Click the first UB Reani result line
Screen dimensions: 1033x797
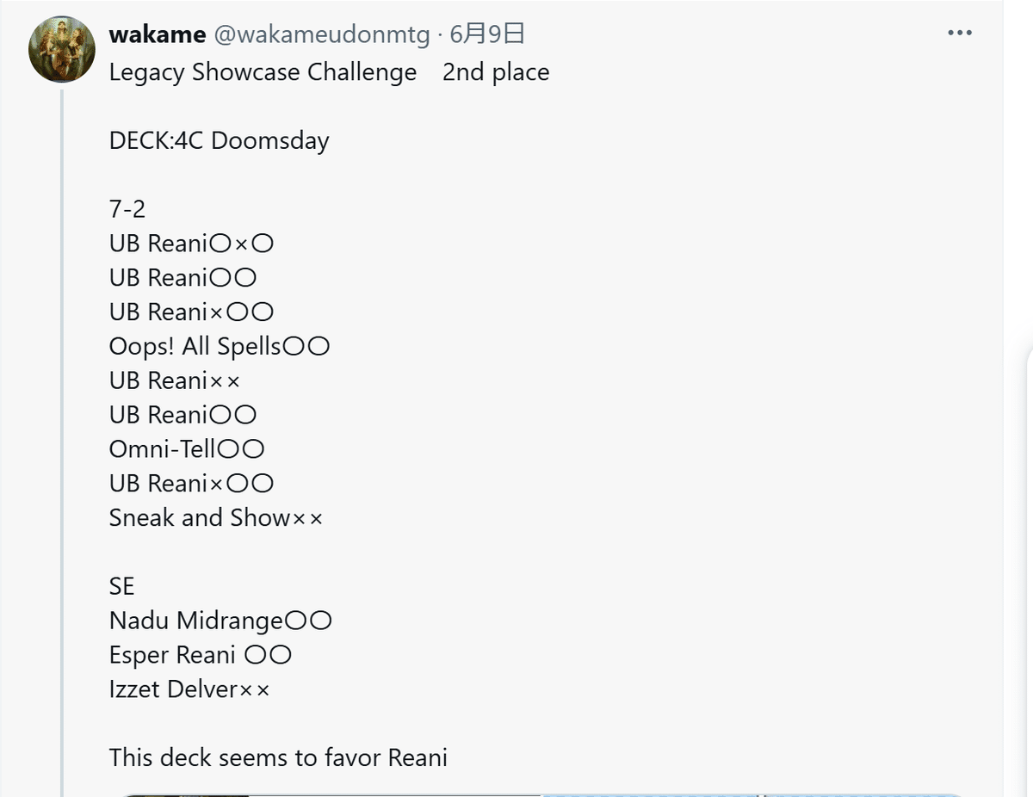pos(191,244)
